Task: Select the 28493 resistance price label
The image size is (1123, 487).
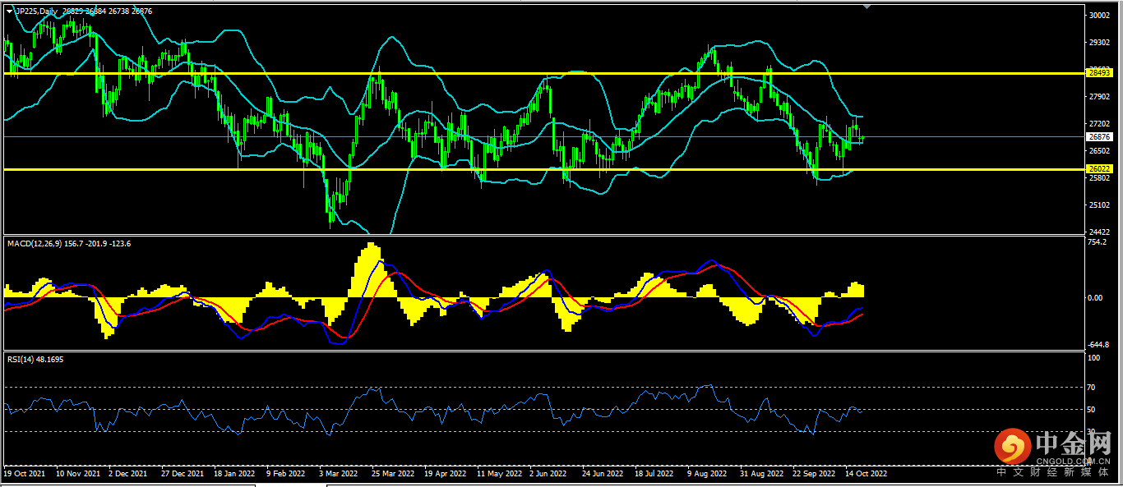Action: 1098,73
